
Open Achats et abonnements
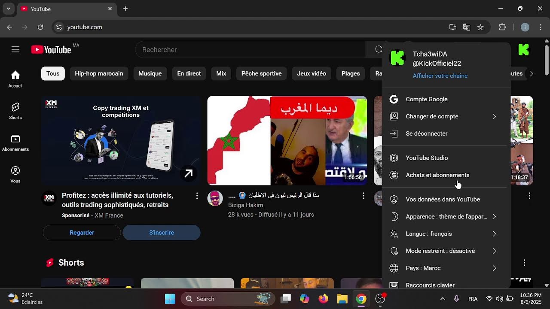coord(446,175)
